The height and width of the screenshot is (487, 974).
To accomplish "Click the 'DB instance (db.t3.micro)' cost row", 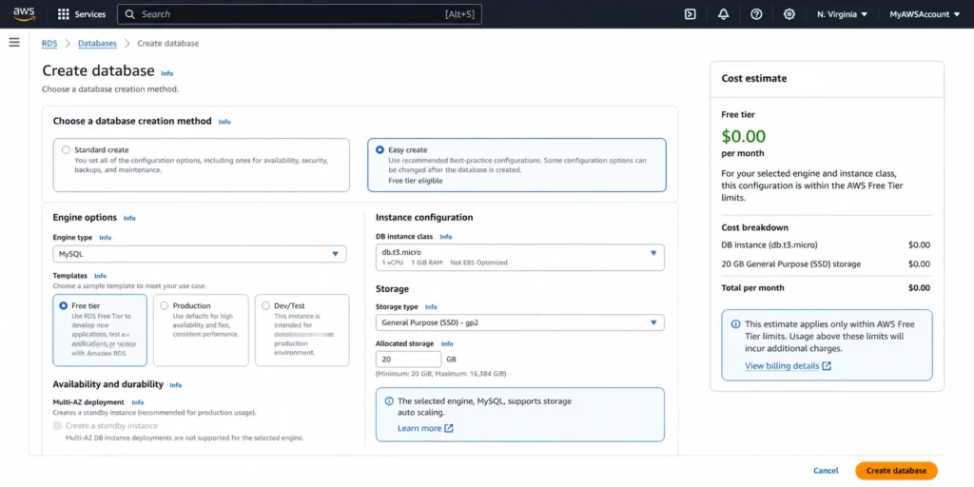I will pos(827,244).
